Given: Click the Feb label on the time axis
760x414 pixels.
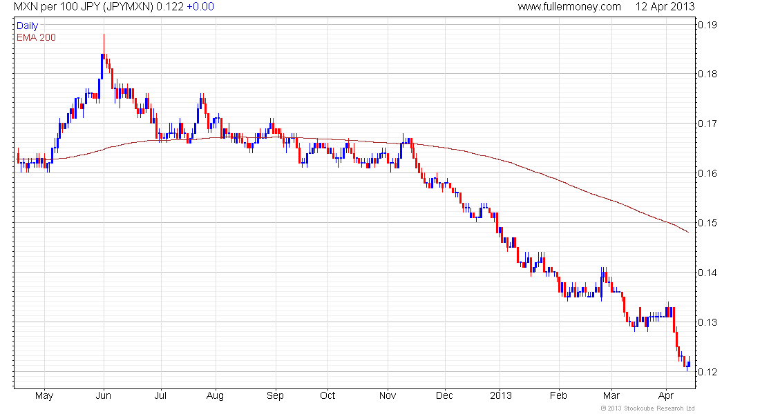Looking at the screenshot, I should [x=558, y=395].
